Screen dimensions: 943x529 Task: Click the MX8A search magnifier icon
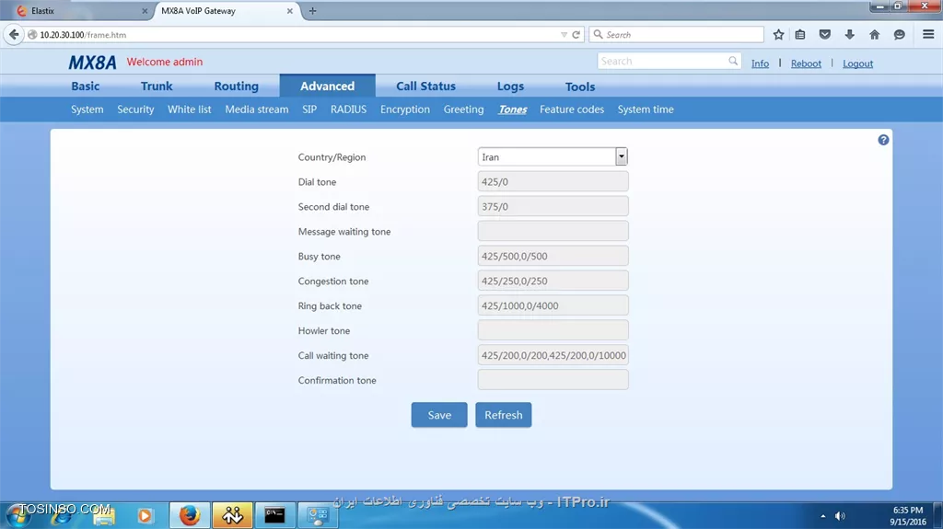point(732,61)
